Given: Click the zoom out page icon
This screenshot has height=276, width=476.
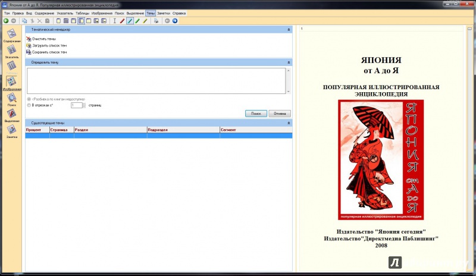Looking at the screenshot, I should [x=104, y=21].
